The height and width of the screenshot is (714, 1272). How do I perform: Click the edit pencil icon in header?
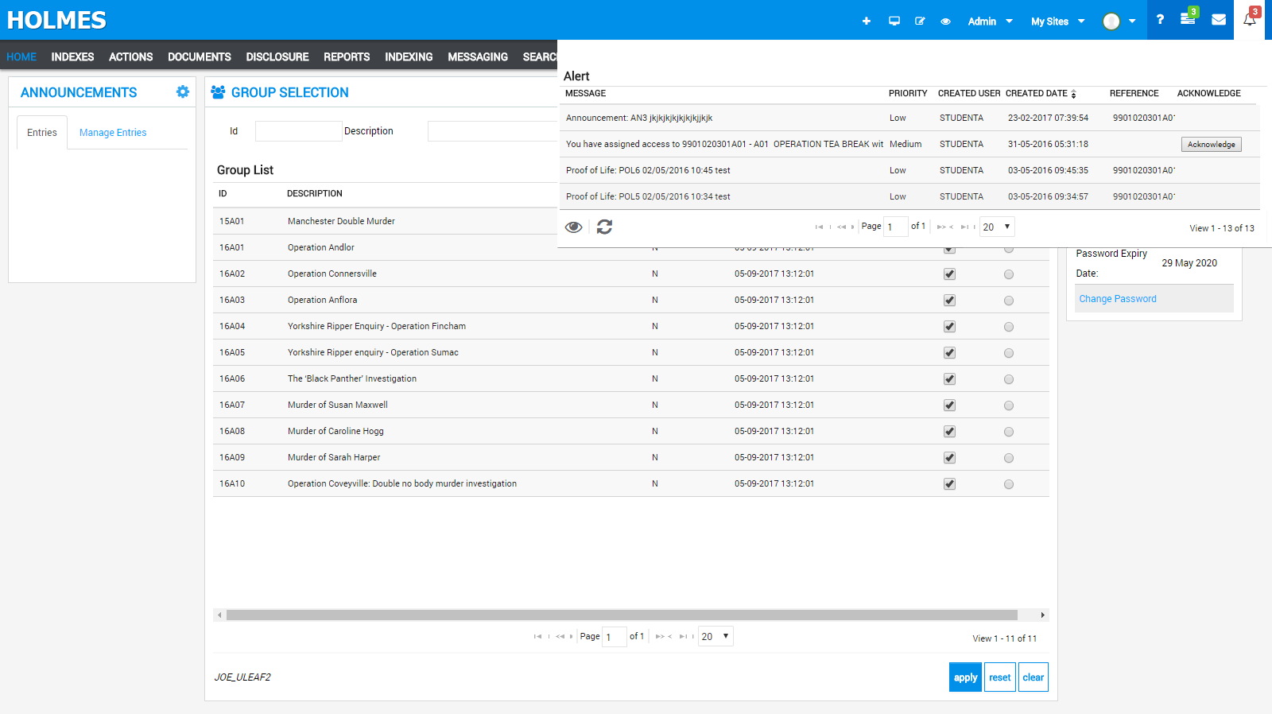tap(920, 21)
